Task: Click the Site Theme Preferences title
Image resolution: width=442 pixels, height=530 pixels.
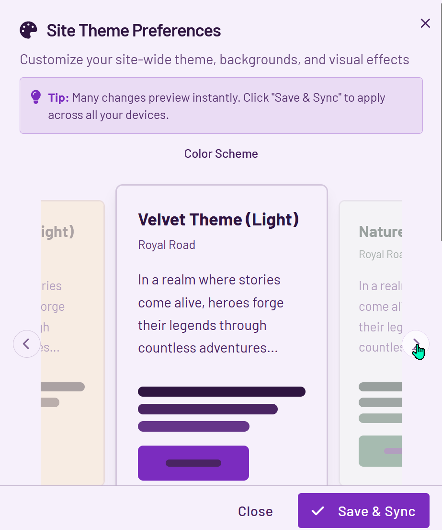Action: (x=134, y=30)
